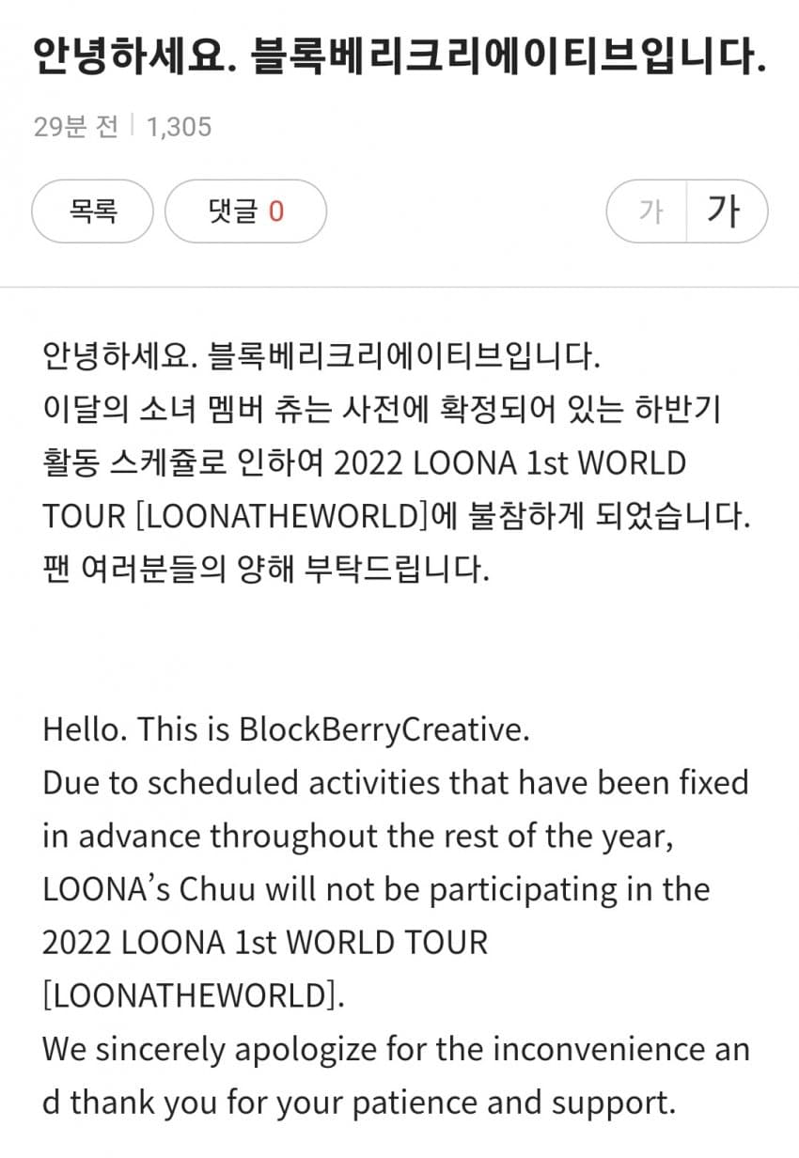Click the red 0 comment count
Viewport: 799px width, 1158px height.
[275, 211]
